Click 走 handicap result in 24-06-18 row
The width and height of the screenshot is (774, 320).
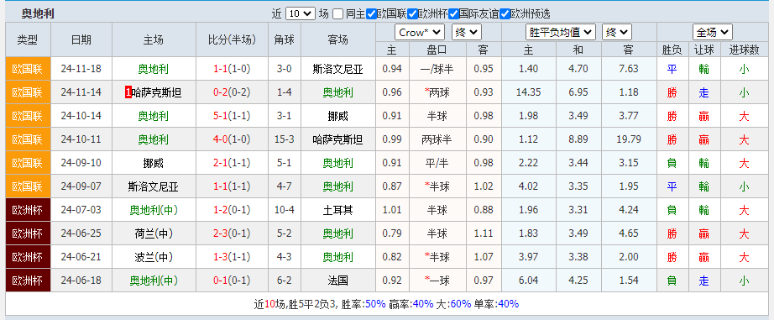click(x=704, y=281)
